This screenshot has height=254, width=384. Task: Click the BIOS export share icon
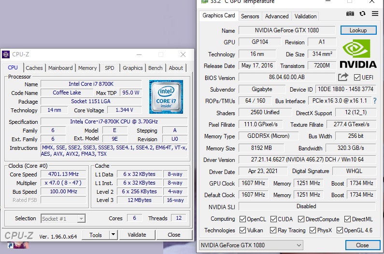pos(343,77)
